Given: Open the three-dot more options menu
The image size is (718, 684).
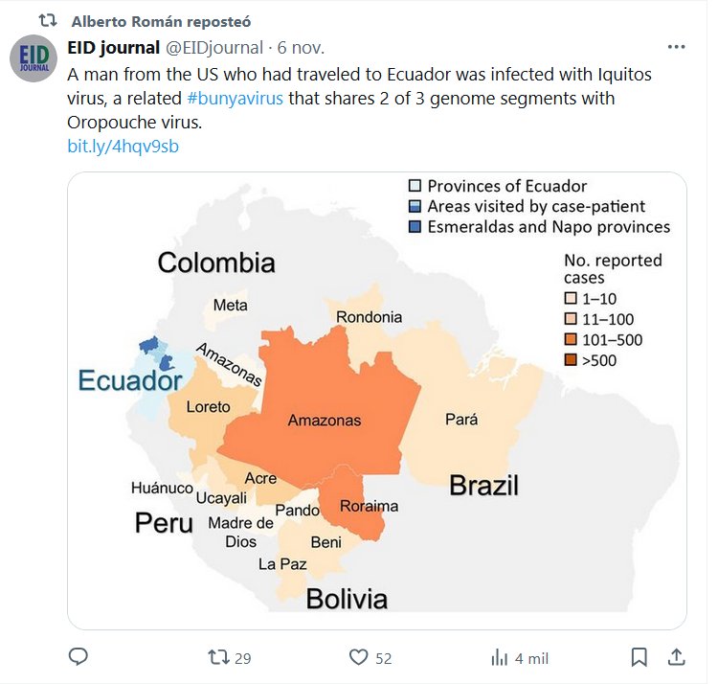Looking at the screenshot, I should coord(676,47).
